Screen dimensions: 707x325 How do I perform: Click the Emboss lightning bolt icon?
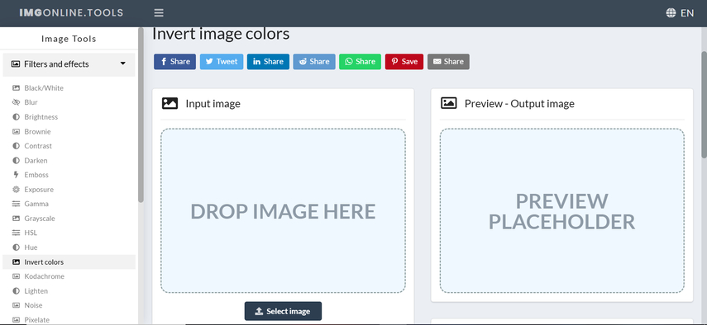16,175
